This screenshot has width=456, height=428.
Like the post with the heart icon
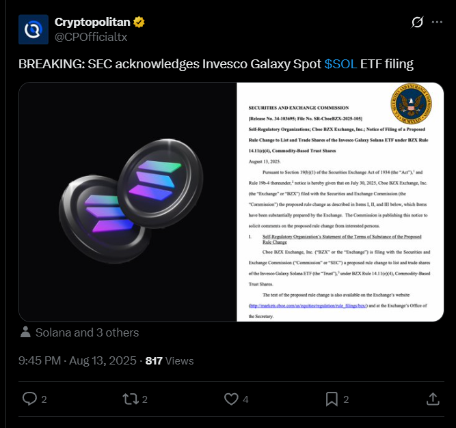[231, 399]
